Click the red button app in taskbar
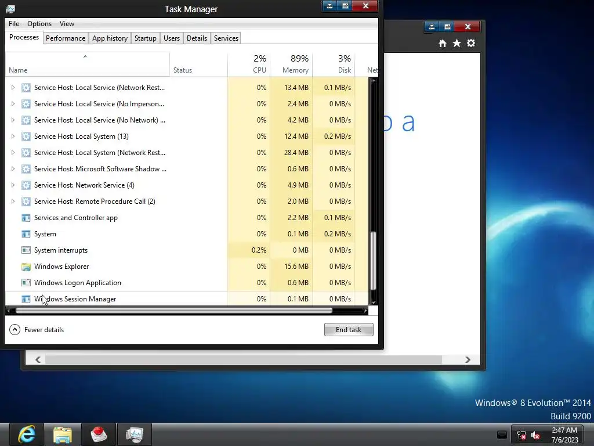594x446 pixels. [99, 434]
